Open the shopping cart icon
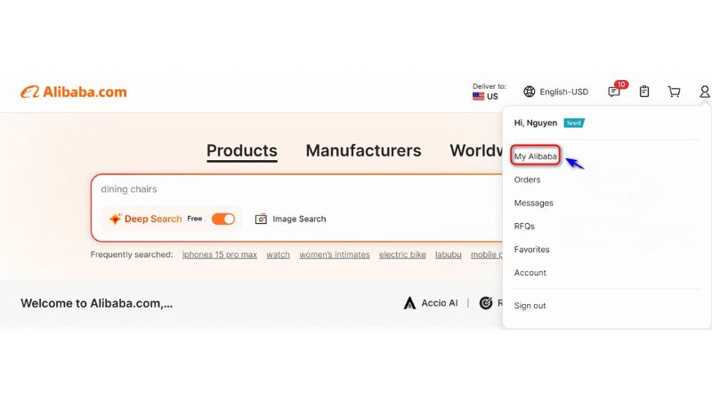Viewport: 712px width, 400px height. [674, 92]
